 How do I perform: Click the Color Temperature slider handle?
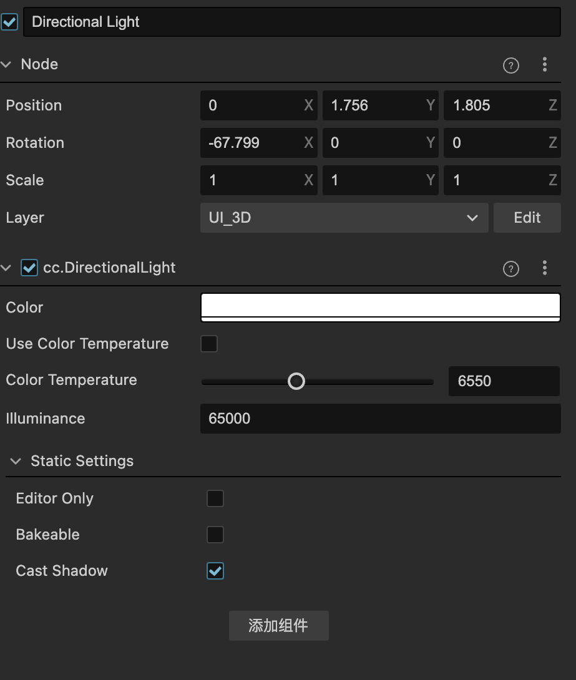(x=296, y=381)
